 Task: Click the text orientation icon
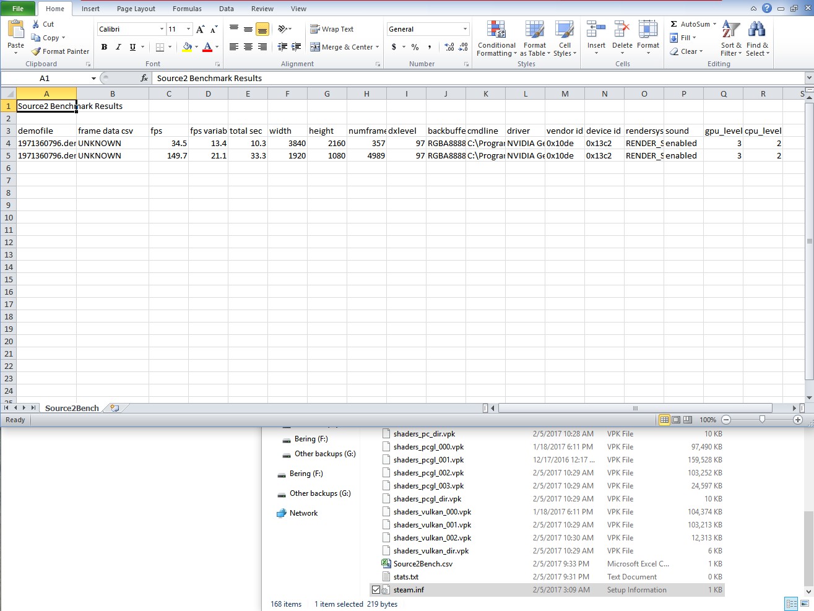[282, 29]
